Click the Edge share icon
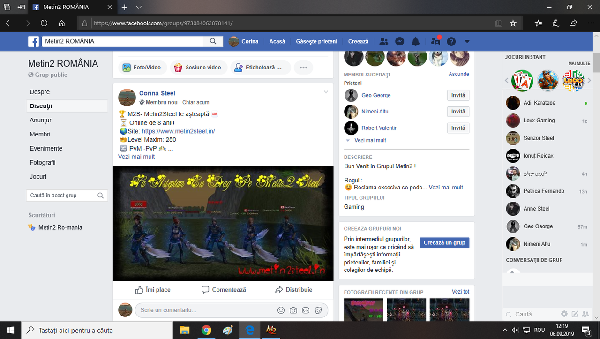 coord(573,23)
